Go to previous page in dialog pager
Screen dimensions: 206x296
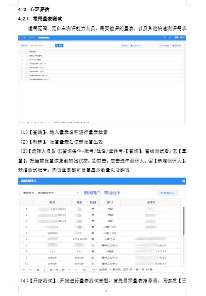pyautogui.click(x=30, y=270)
